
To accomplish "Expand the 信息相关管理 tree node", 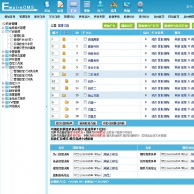I will [x=3, y=28].
